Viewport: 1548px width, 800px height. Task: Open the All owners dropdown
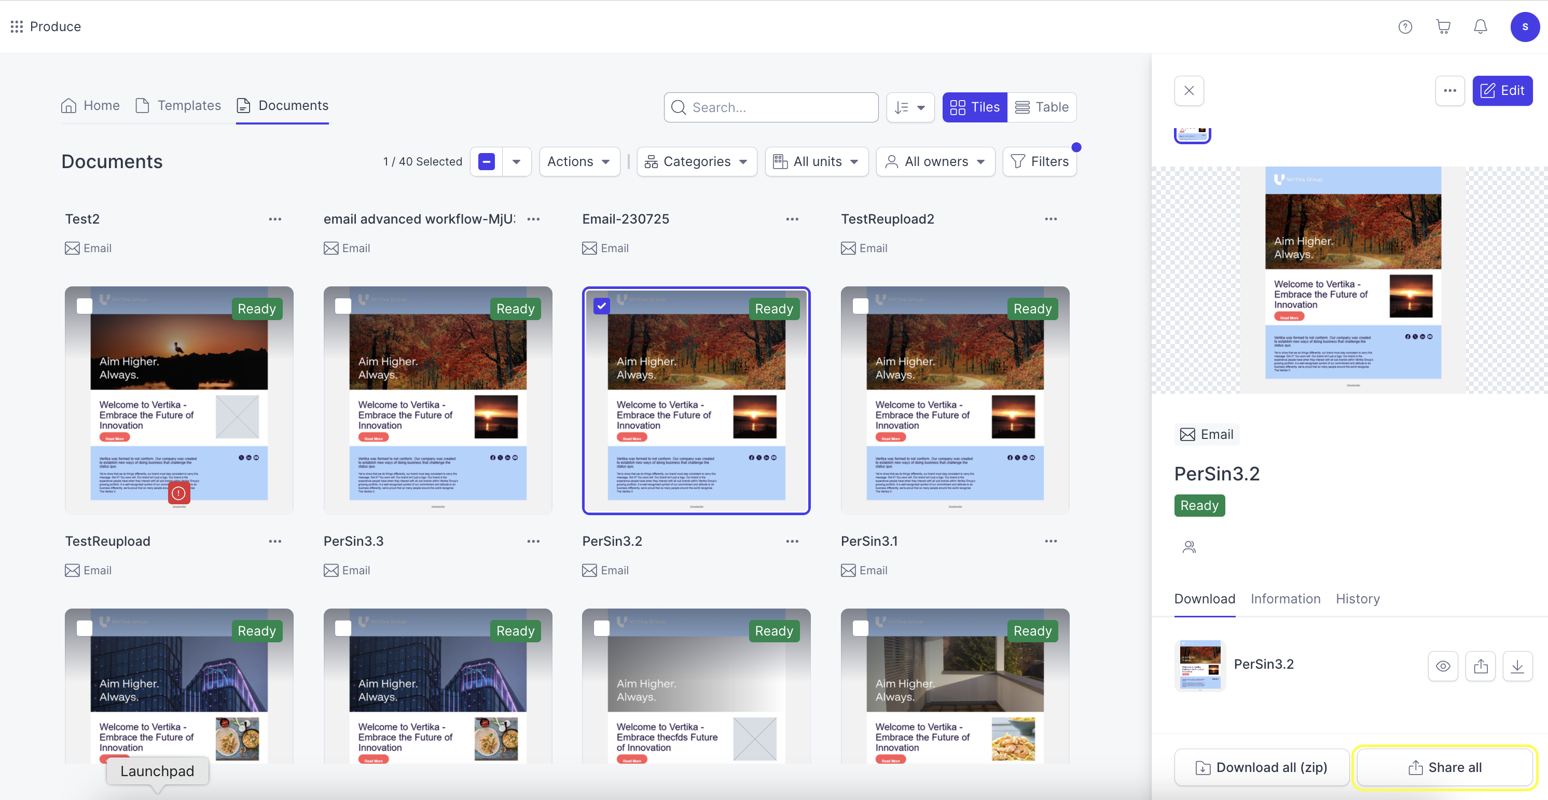point(935,162)
